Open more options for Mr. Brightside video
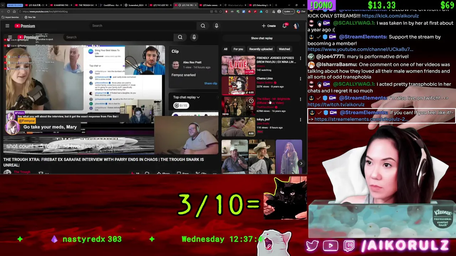456x256 pixels. [300, 100]
